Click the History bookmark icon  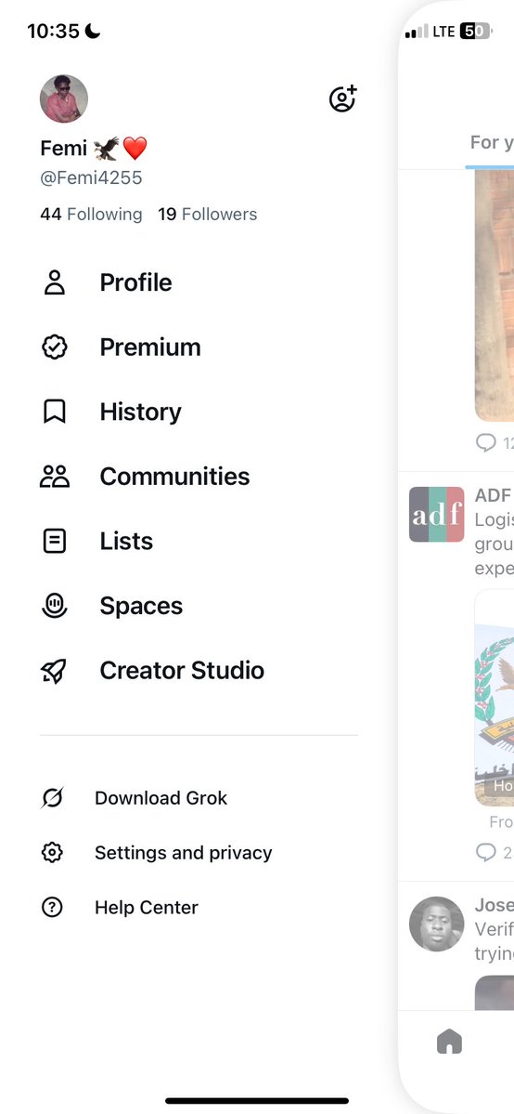pos(55,412)
